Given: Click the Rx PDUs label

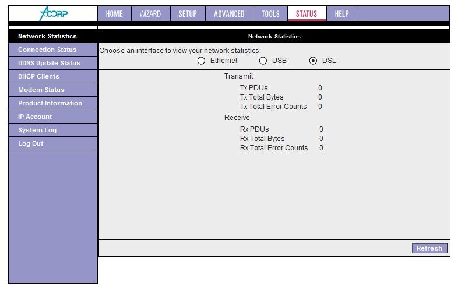Looking at the screenshot, I should tap(255, 129).
